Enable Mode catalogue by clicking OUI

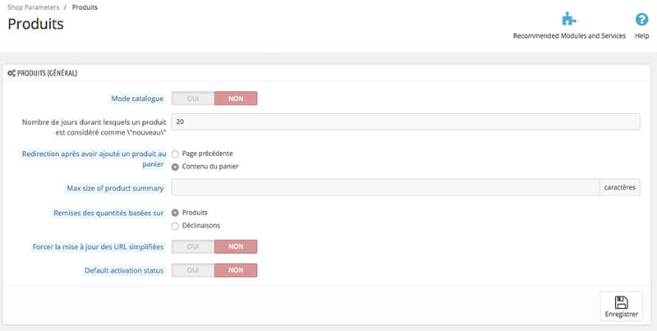pyautogui.click(x=193, y=99)
